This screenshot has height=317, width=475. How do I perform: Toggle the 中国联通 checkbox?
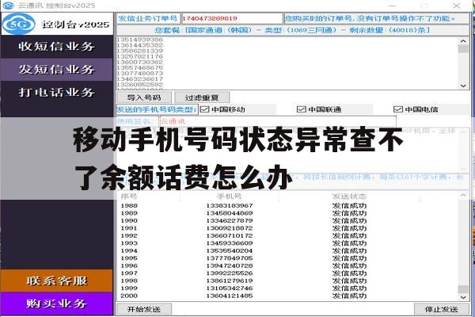point(301,109)
